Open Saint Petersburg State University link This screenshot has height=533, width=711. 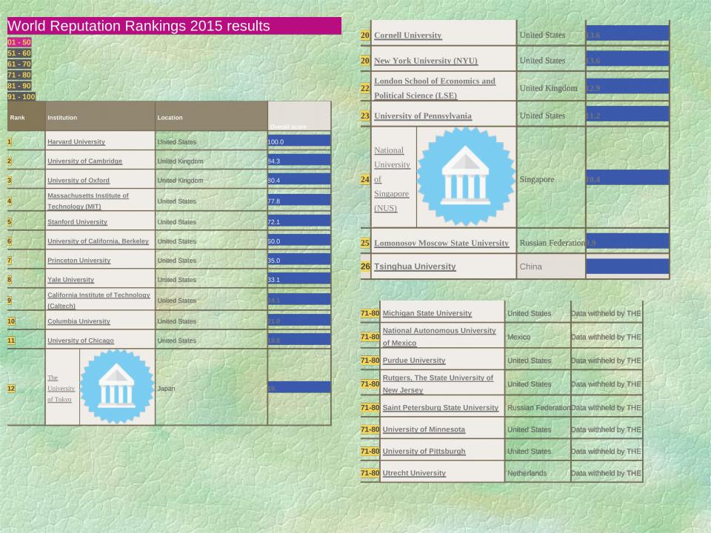click(x=440, y=407)
